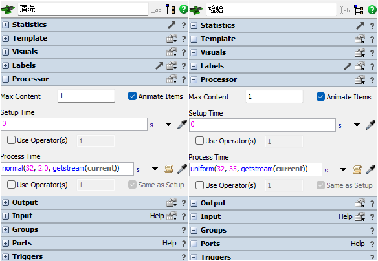This screenshot has height=261, width=378.
Task: Edit Process Time code scroll icon in 清洗 panel
Action: pyautogui.click(x=169, y=169)
